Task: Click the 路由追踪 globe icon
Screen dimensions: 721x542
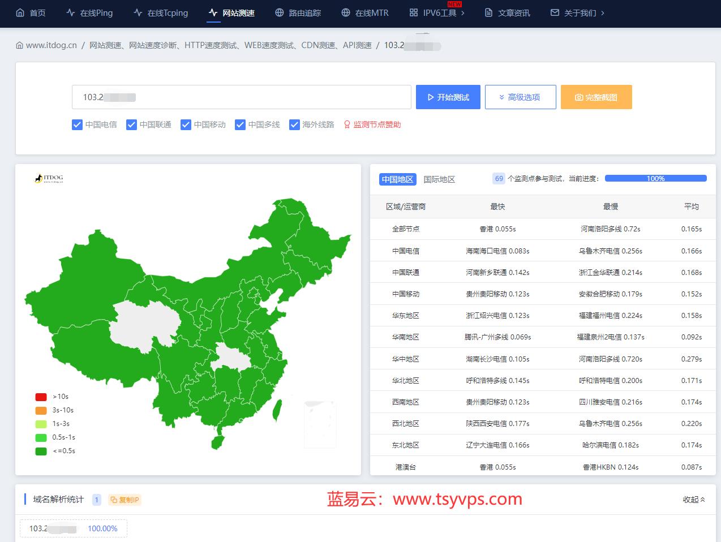Action: click(x=280, y=12)
